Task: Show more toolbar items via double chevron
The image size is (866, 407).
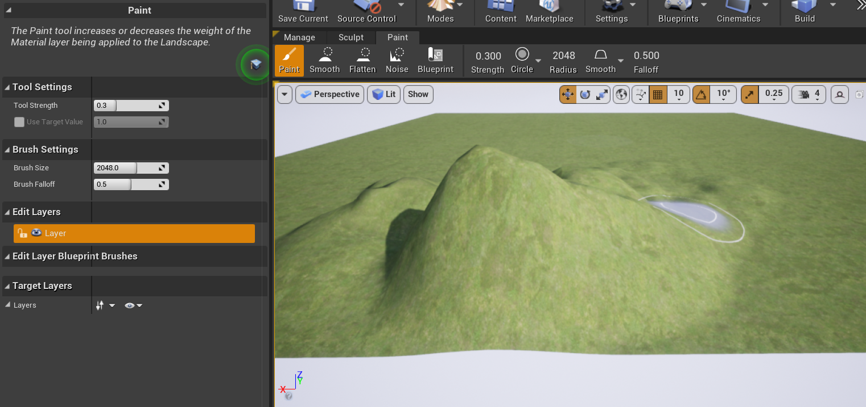Action: [860, 5]
